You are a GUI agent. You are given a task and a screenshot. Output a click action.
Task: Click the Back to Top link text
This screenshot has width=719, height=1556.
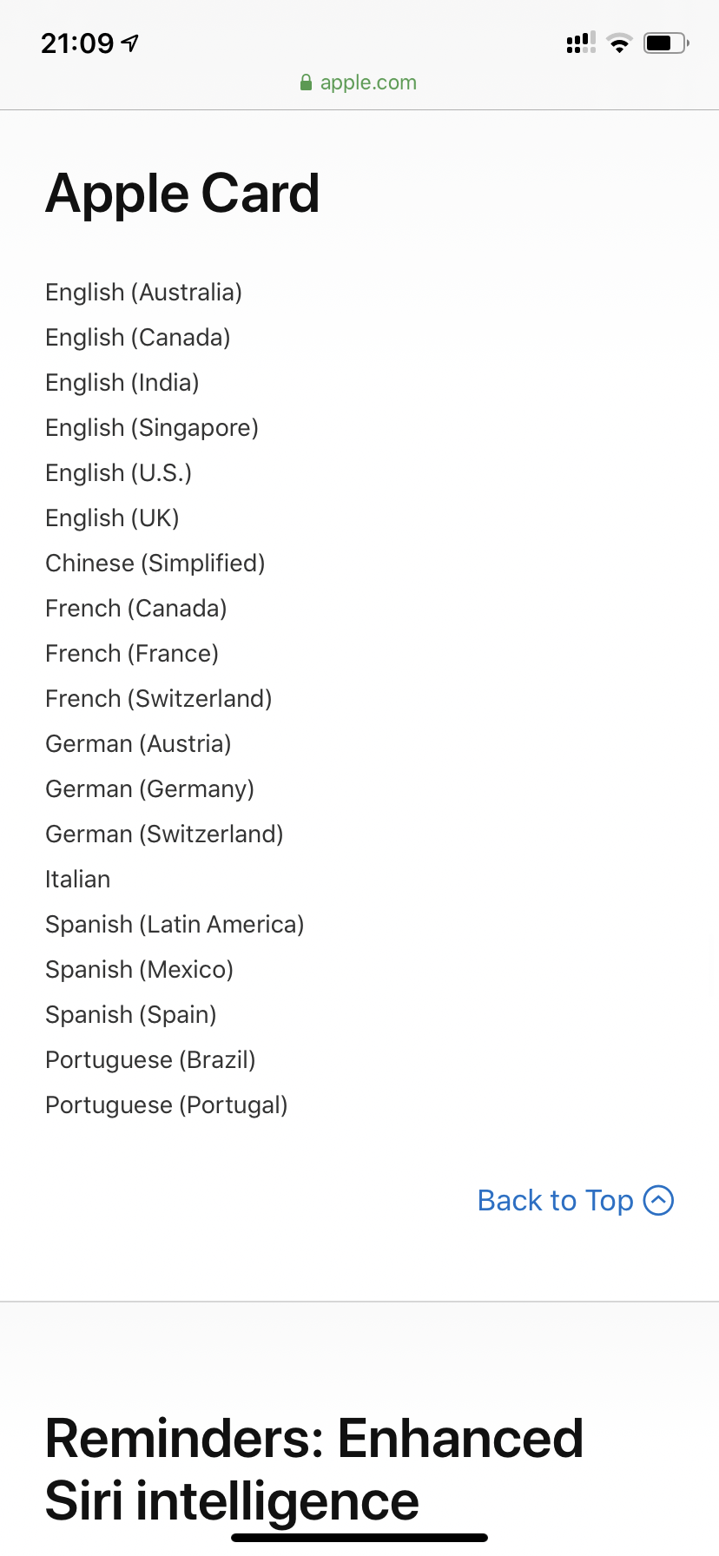pos(555,1200)
